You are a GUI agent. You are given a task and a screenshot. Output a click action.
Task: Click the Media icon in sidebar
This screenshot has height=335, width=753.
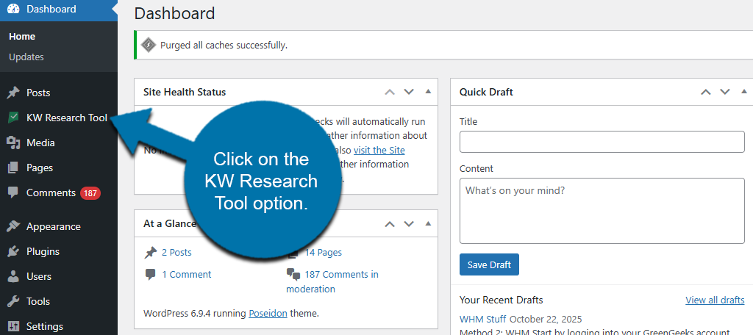tap(13, 143)
